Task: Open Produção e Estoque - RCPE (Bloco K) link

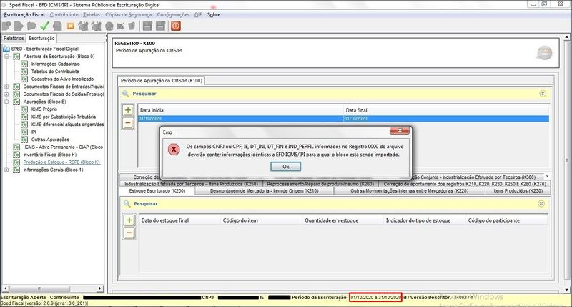Action: coord(61,162)
